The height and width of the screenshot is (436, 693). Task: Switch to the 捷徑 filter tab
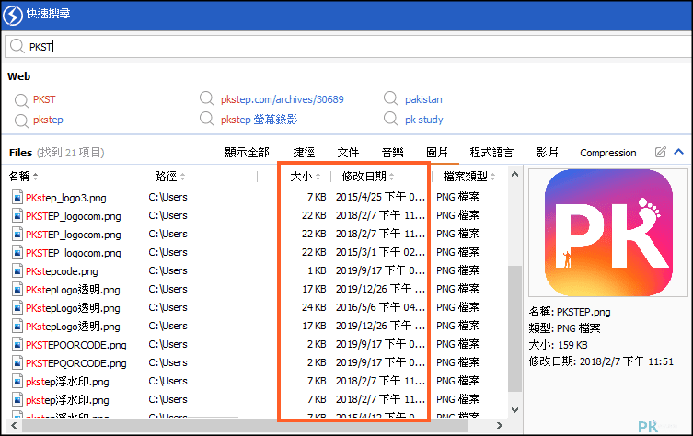pyautogui.click(x=304, y=153)
